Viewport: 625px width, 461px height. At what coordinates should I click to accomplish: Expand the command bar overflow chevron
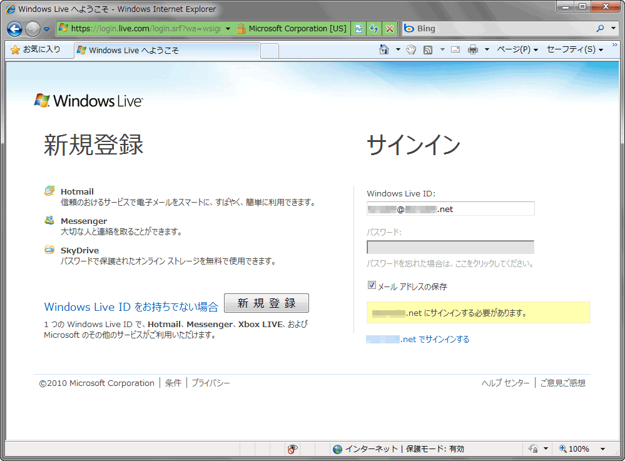tap(614, 45)
